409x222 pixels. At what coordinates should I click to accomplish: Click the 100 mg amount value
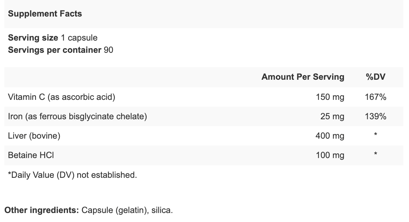330,155
